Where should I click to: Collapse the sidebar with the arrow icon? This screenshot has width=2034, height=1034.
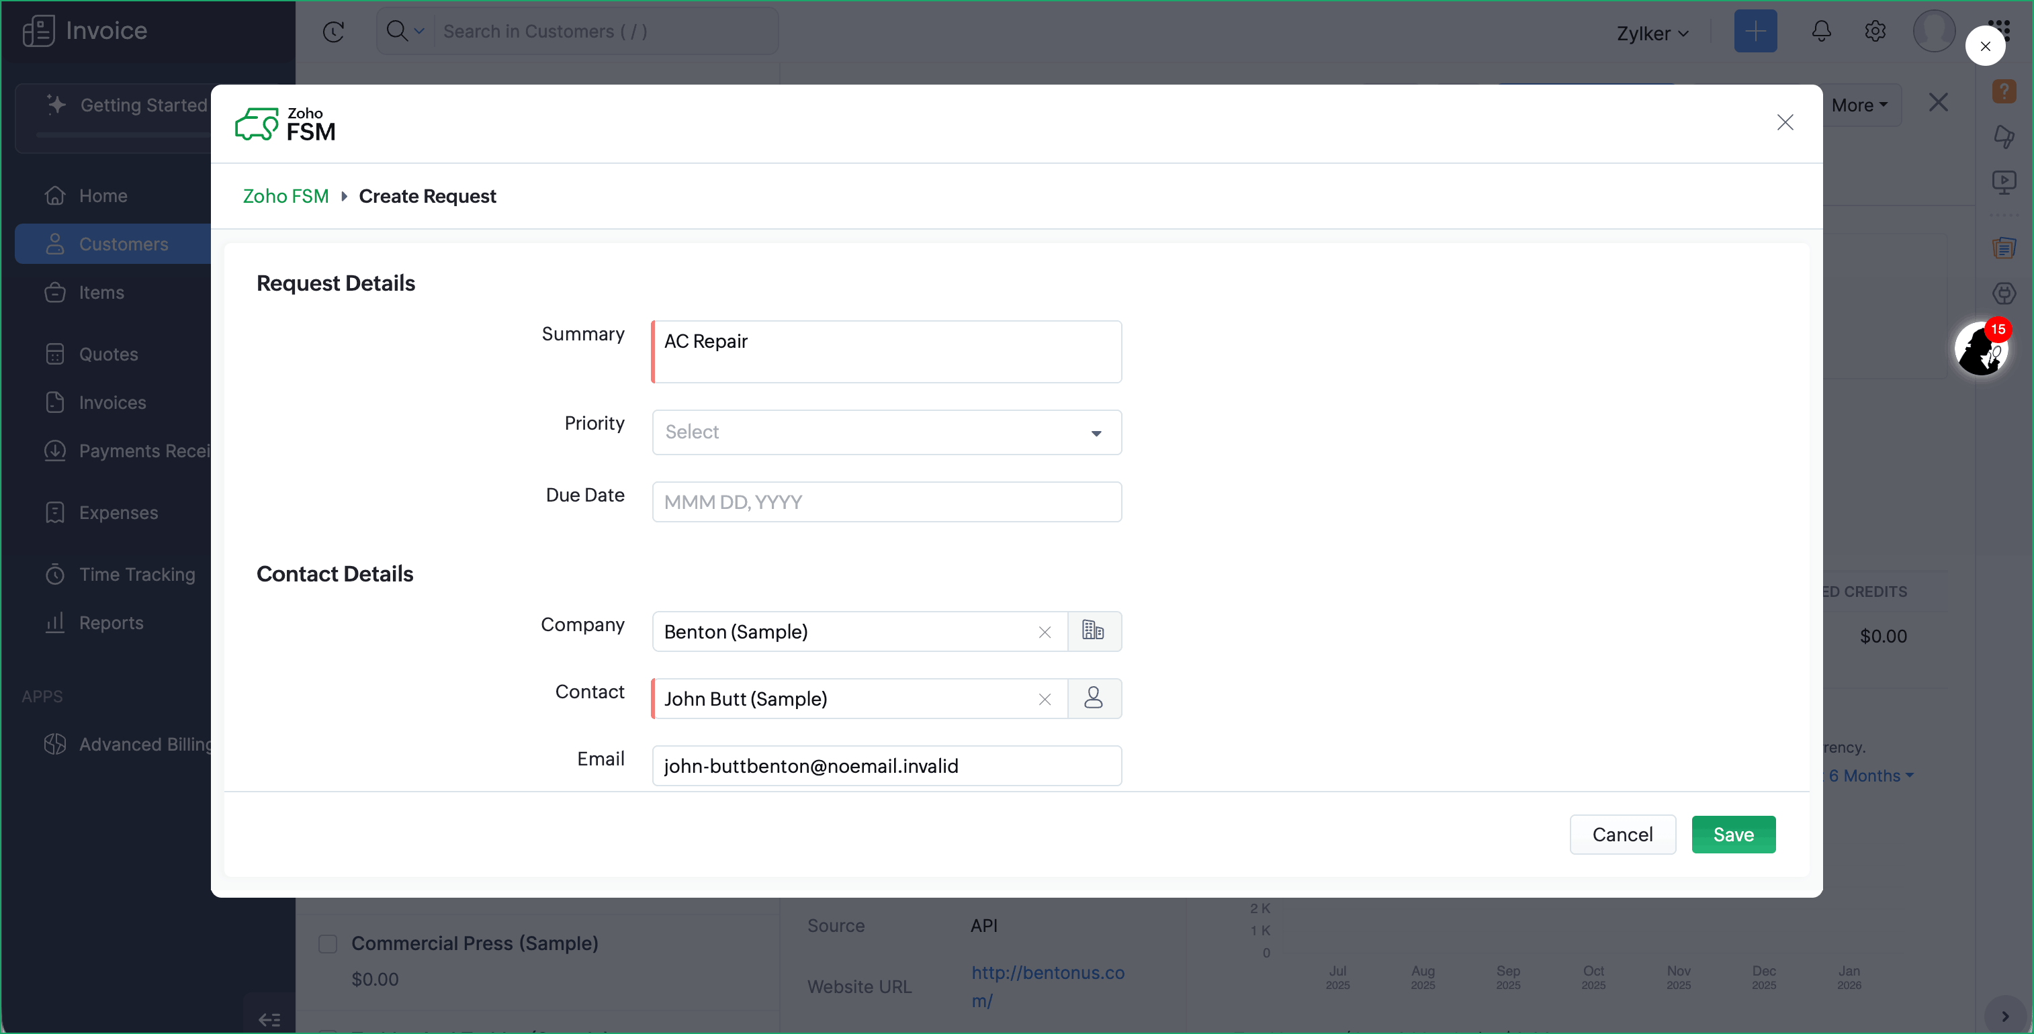pyautogui.click(x=269, y=1019)
